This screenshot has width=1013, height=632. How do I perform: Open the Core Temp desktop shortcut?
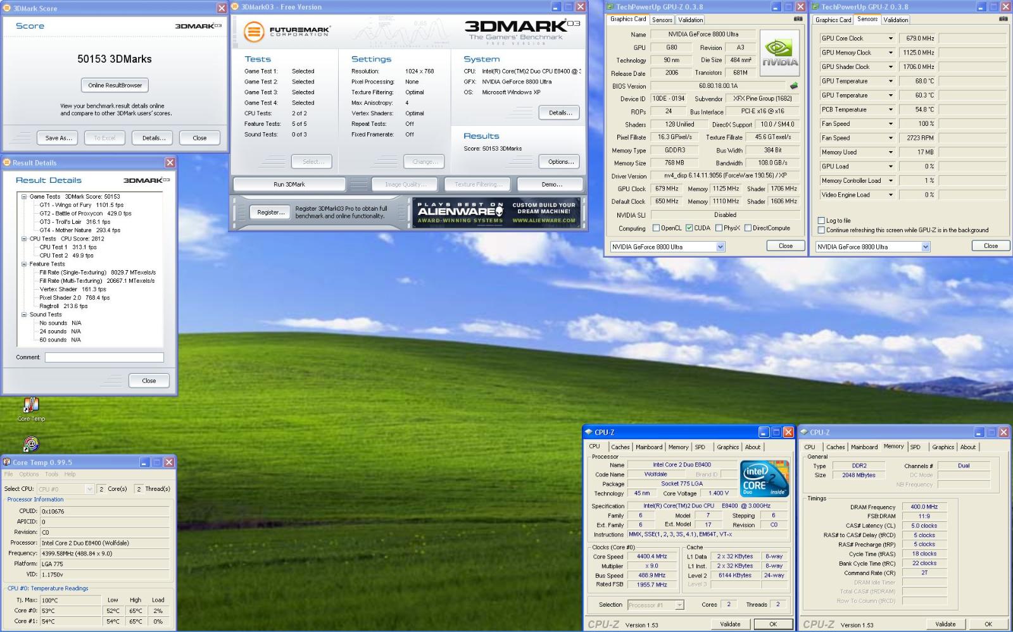tap(31, 409)
